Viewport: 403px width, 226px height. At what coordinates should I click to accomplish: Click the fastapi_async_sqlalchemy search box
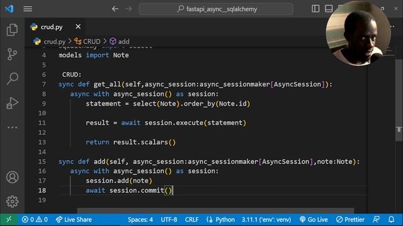tap(216, 9)
